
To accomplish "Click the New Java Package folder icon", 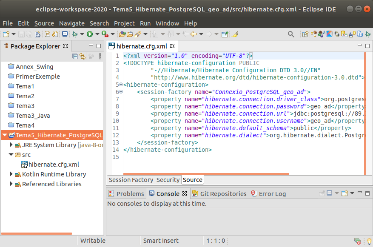I will (122, 34).
